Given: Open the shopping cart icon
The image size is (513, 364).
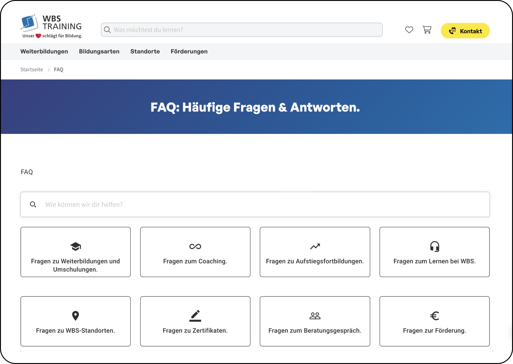Looking at the screenshot, I should tap(427, 30).
